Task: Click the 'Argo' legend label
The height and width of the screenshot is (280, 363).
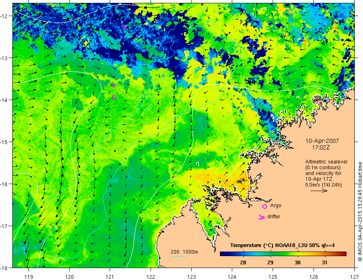Action: tap(276, 205)
